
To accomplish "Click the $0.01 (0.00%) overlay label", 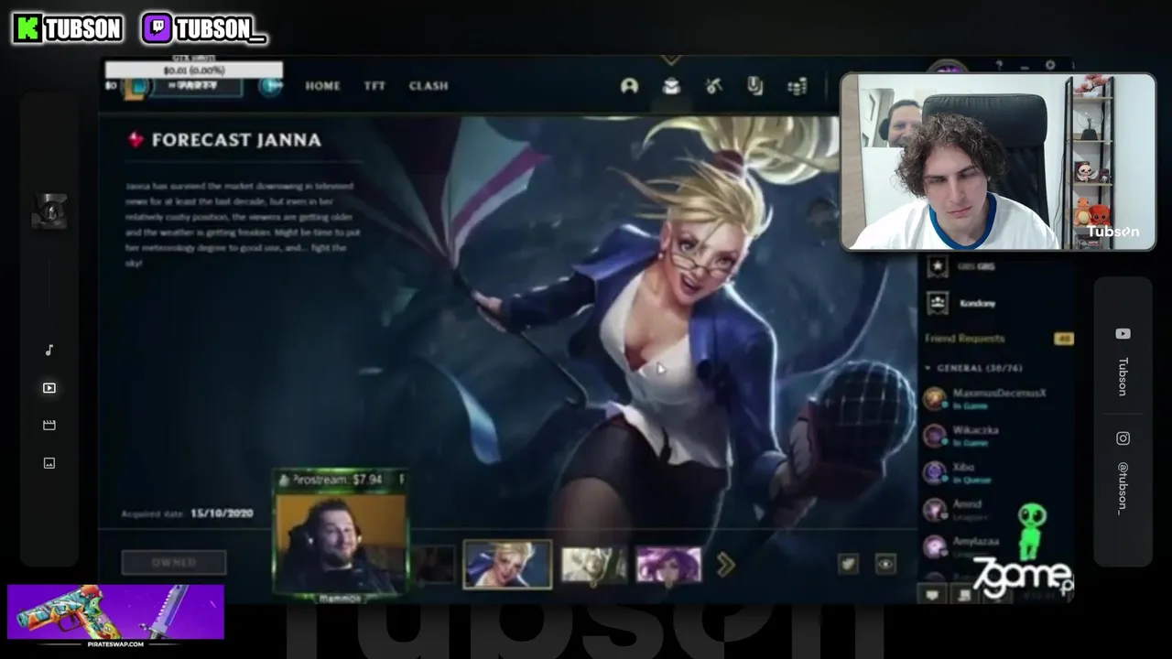I will [x=194, y=70].
